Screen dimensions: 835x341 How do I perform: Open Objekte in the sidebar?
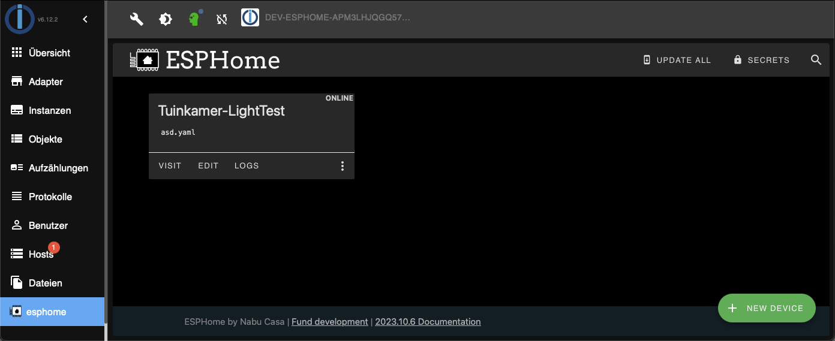pyautogui.click(x=52, y=139)
